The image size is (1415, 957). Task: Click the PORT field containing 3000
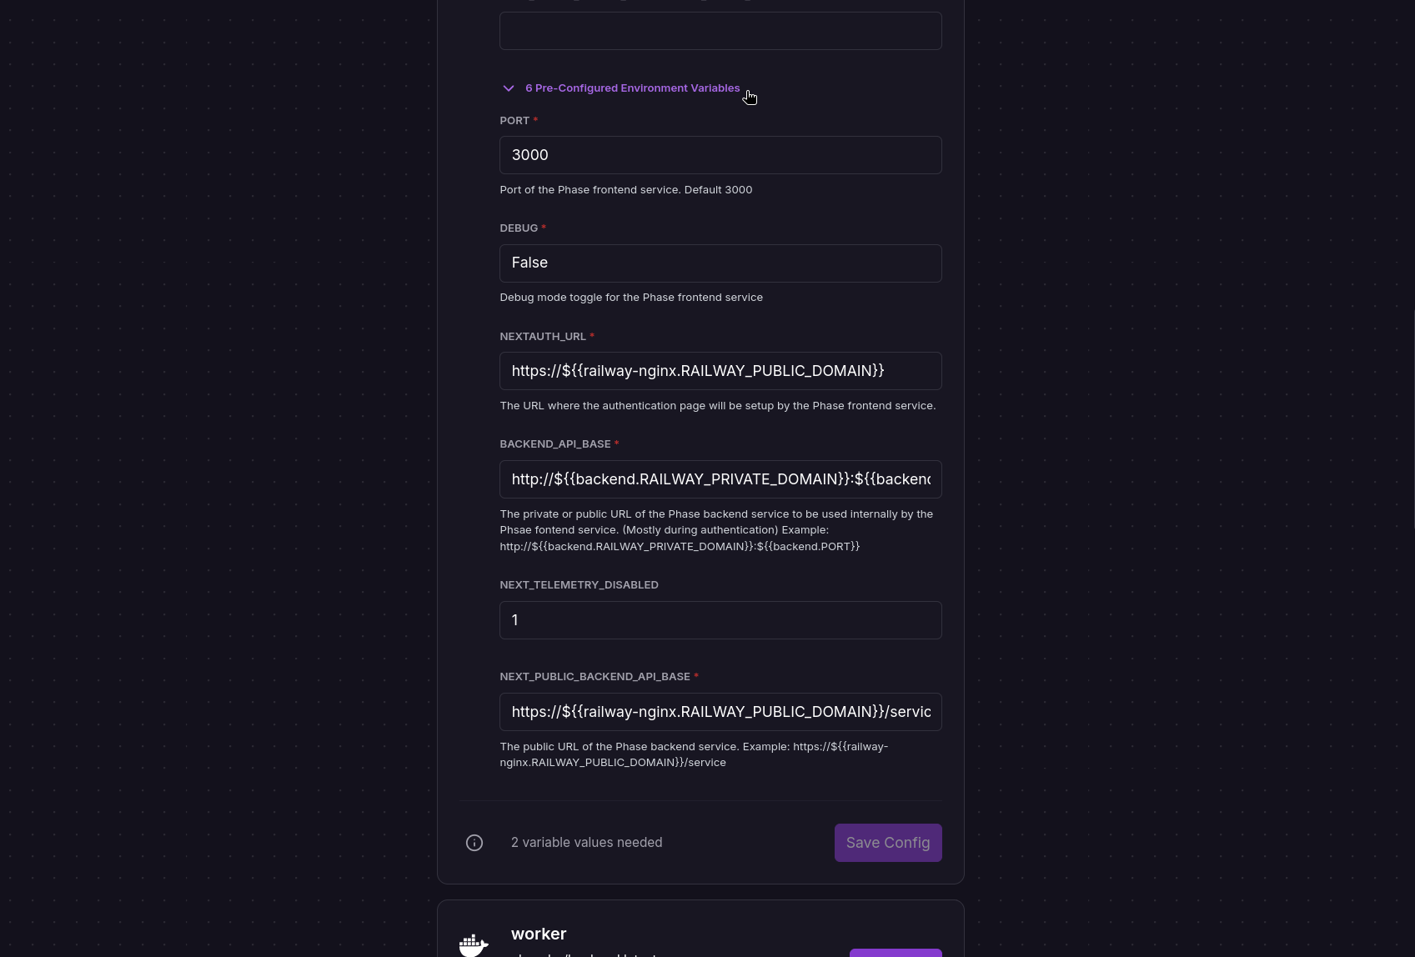(720, 155)
